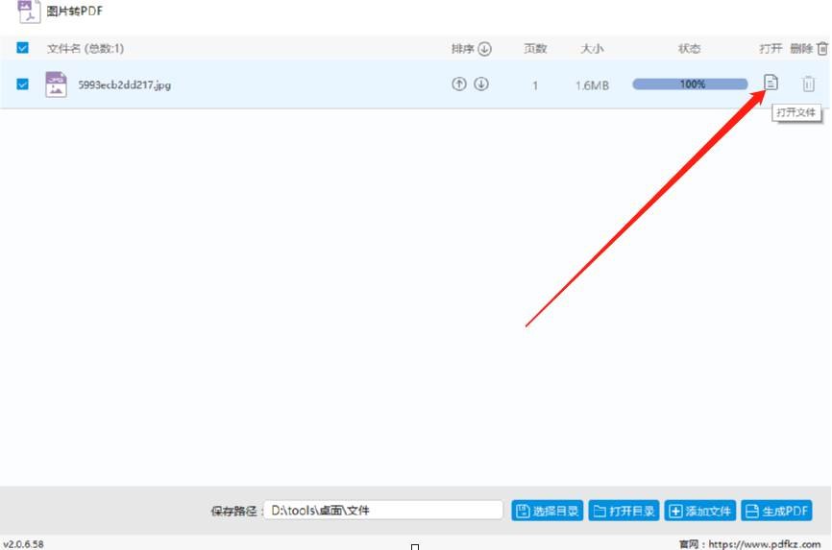Uncheck the 5993ecb2dd217.jpg file checkbox
The image size is (832, 550).
pyautogui.click(x=22, y=84)
